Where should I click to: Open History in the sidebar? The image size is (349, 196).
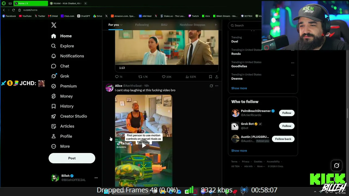62,106
